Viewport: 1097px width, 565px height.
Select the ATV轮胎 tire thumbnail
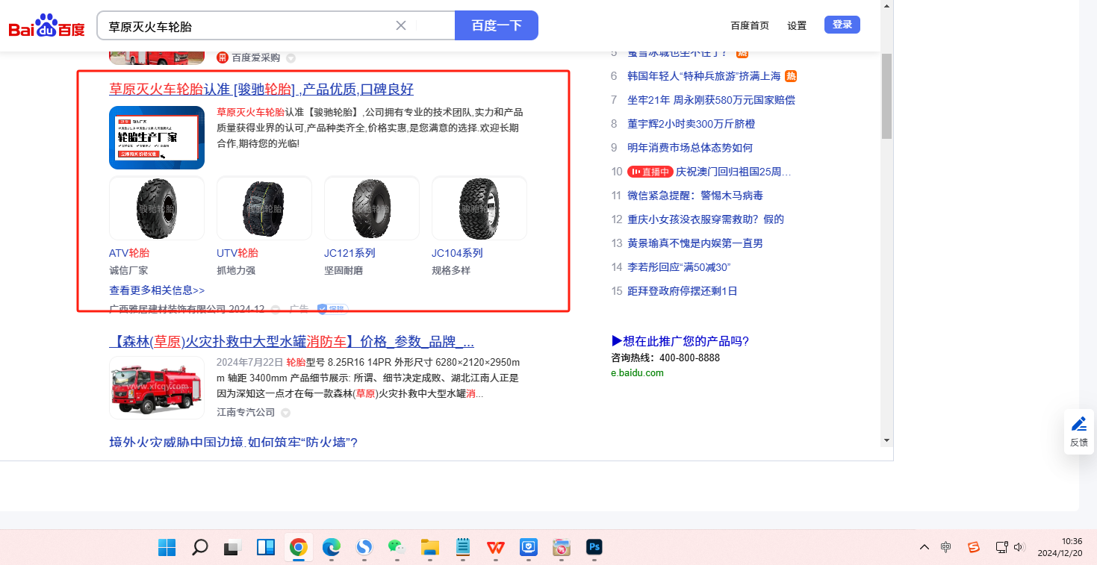click(157, 208)
